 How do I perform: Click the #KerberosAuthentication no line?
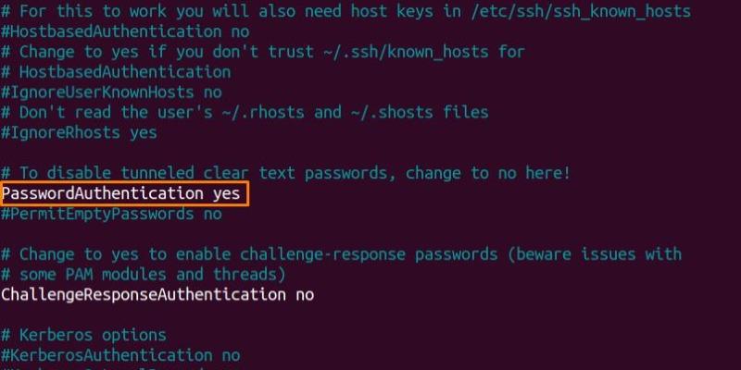(x=120, y=355)
